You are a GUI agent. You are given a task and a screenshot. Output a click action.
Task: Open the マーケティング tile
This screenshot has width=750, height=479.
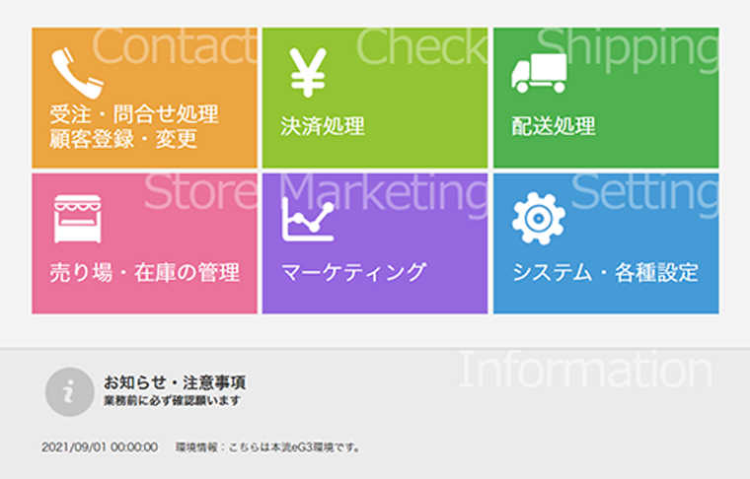click(375, 243)
